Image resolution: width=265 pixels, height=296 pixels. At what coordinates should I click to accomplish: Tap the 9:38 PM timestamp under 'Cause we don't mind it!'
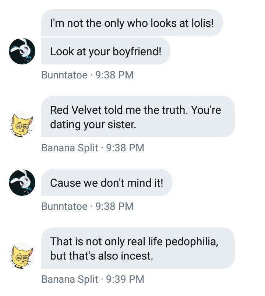tap(114, 206)
